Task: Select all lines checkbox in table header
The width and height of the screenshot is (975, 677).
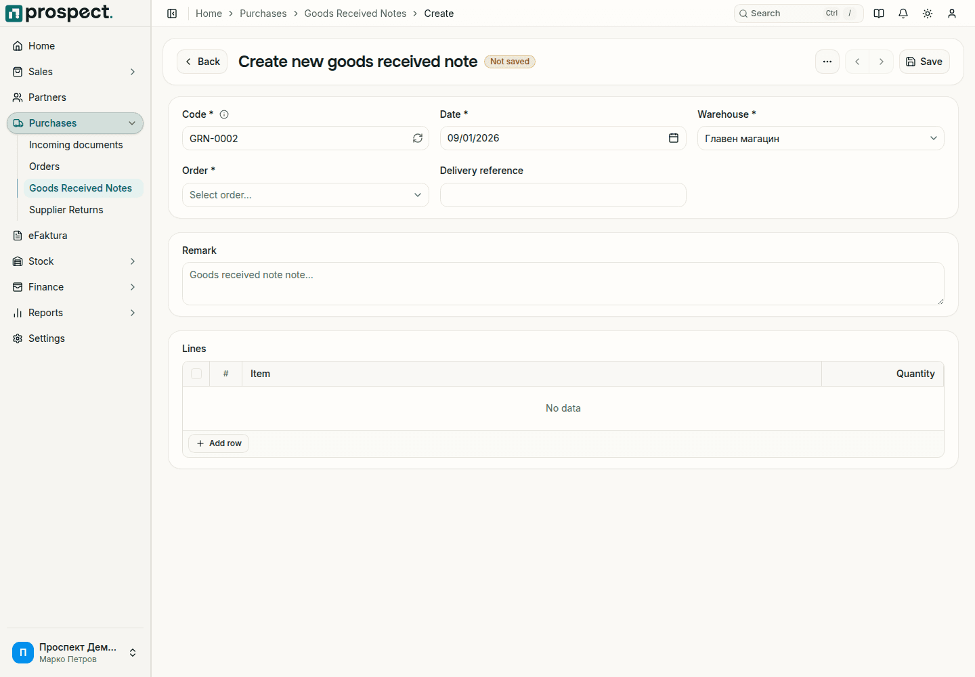Action: point(196,374)
